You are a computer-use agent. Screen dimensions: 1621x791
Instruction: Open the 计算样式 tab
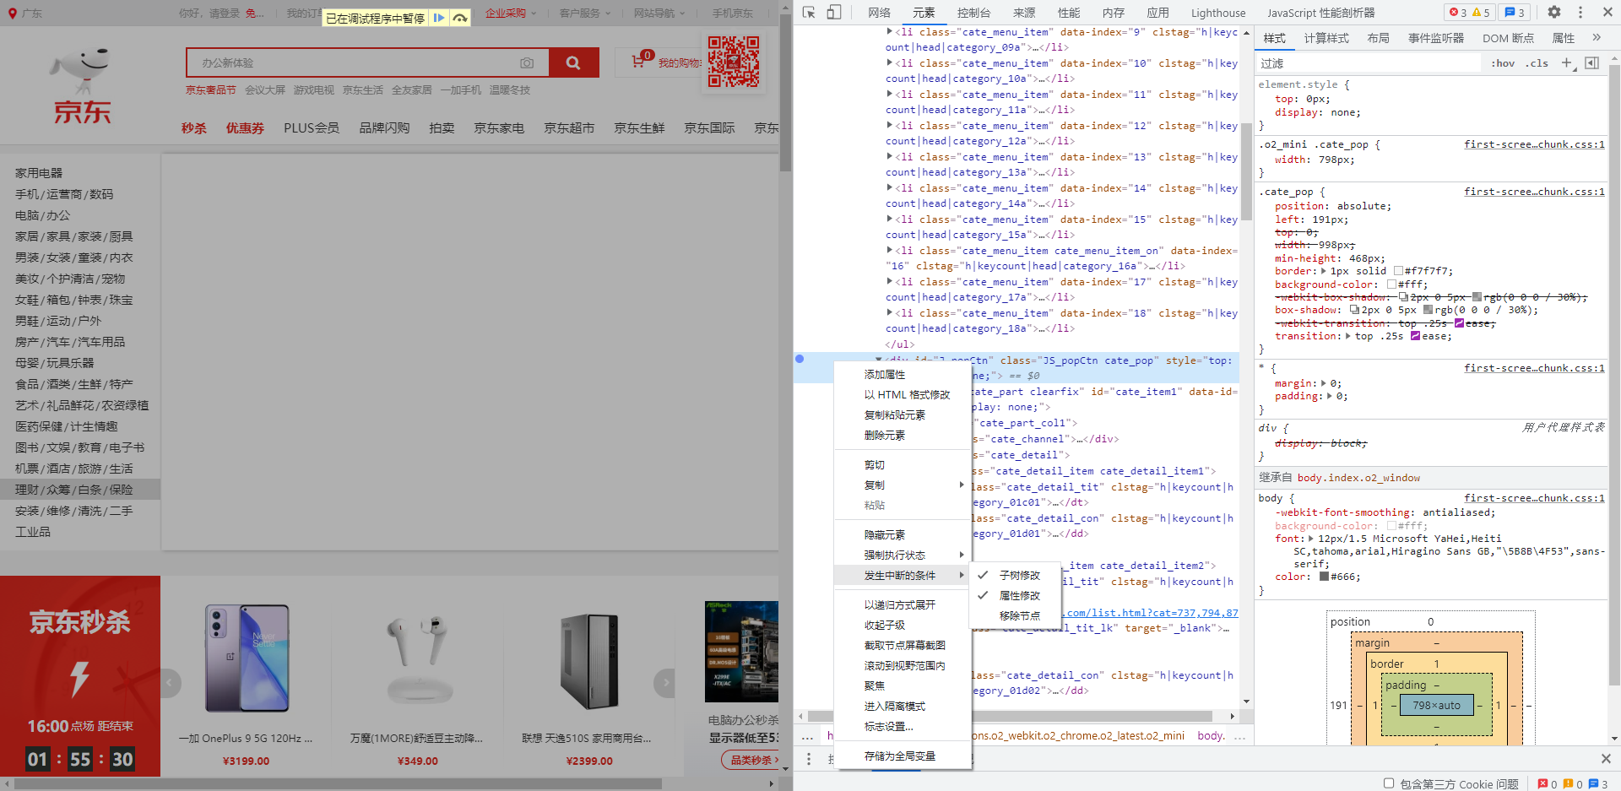click(1326, 38)
